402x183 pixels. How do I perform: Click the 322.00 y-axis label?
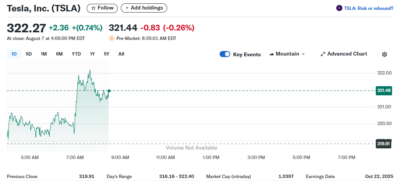click(384, 73)
